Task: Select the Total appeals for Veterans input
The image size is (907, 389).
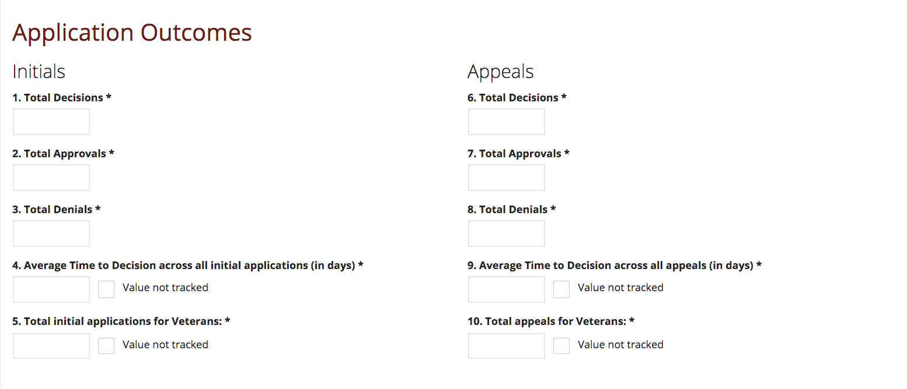Action: (x=507, y=346)
